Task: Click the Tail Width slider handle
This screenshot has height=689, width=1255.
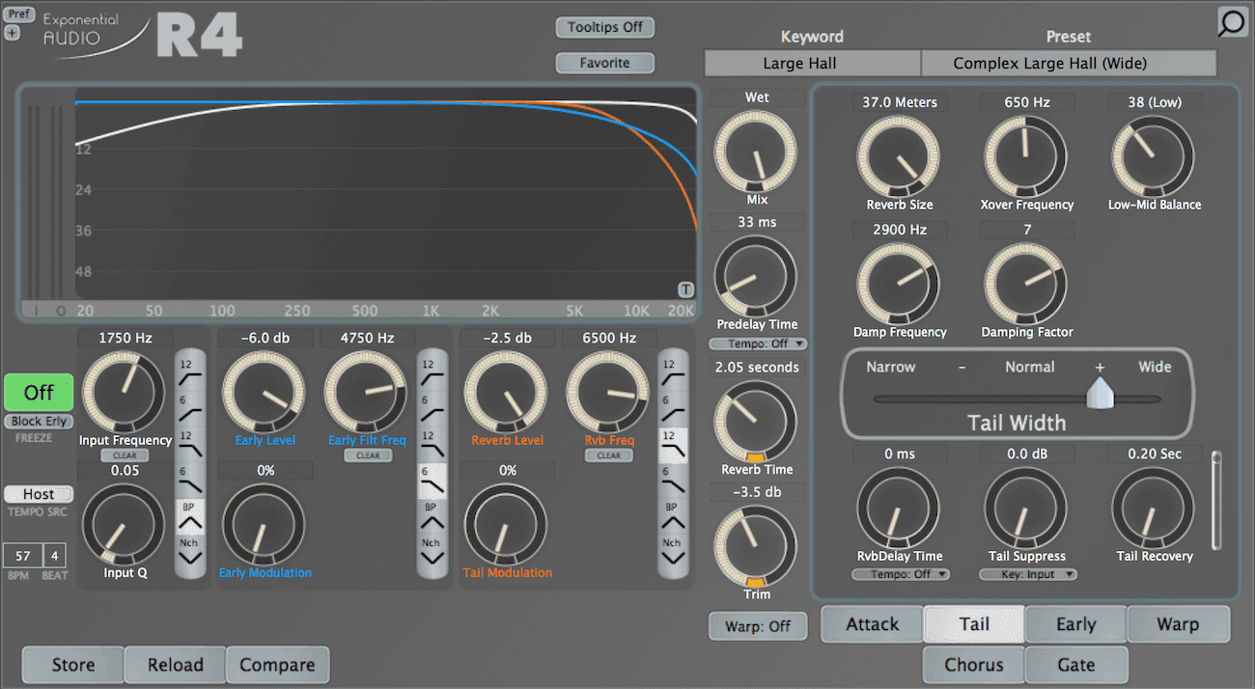Action: tap(1099, 392)
